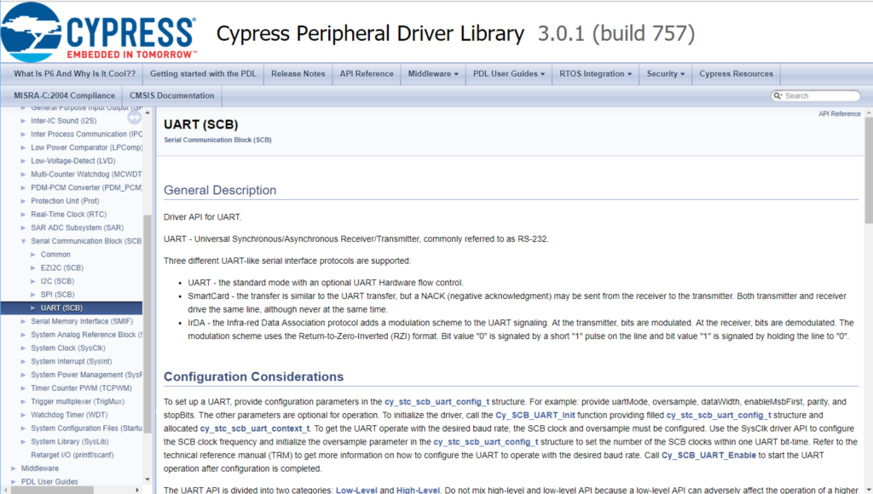The image size is (873, 494).
Task: Open the PDL User Guides dropdown menu
Action: (509, 74)
